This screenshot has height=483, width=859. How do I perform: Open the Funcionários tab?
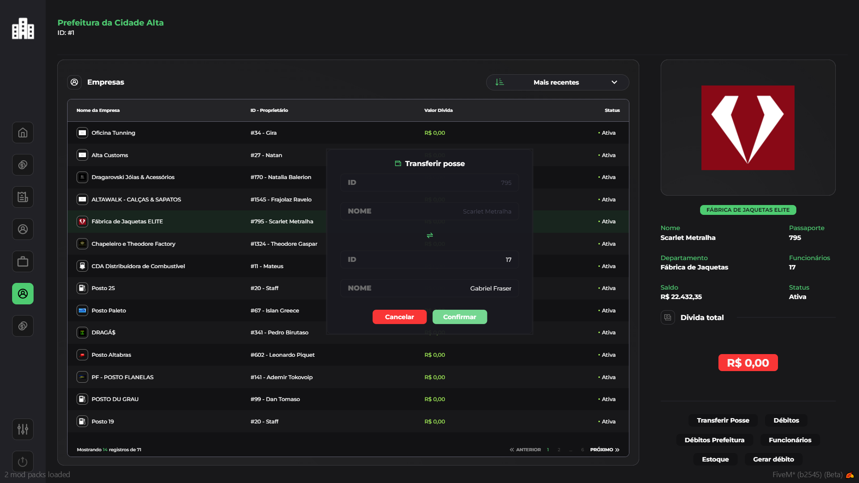pos(790,440)
